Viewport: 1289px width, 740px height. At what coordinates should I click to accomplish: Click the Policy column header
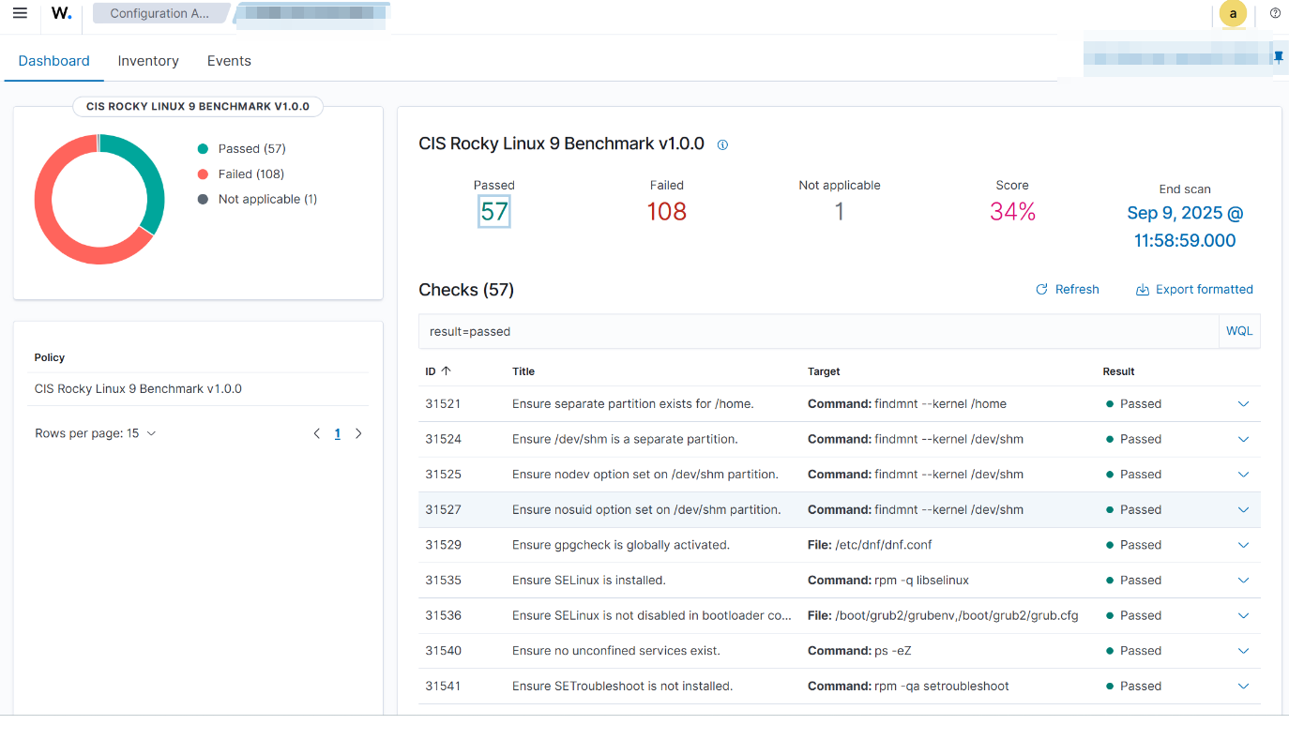(x=50, y=357)
